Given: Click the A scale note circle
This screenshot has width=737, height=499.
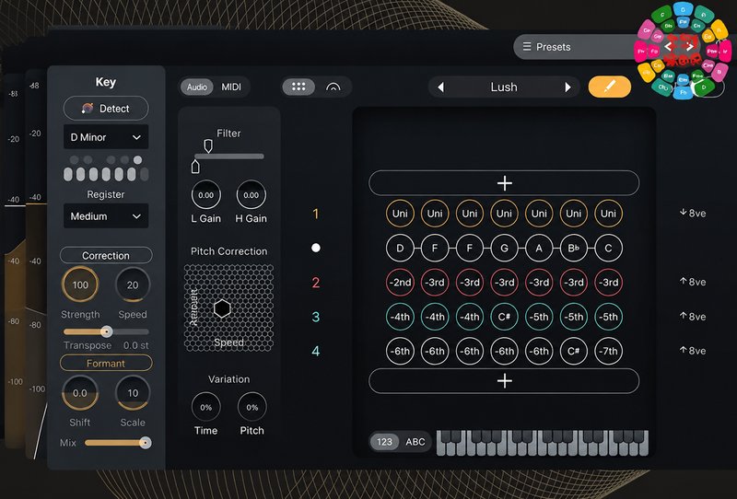Looking at the screenshot, I should pos(539,248).
